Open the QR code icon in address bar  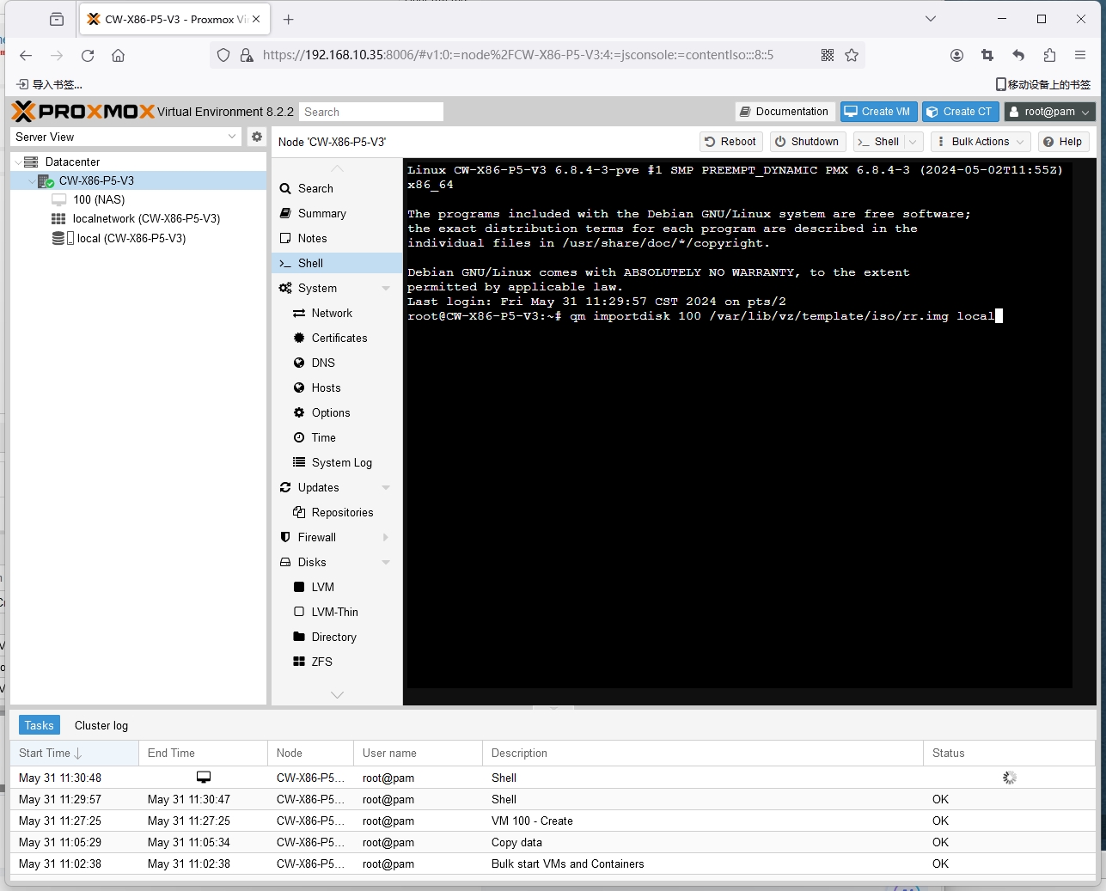[x=828, y=55]
